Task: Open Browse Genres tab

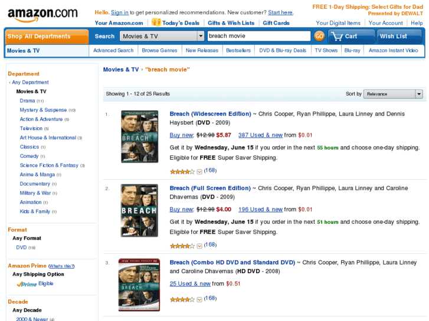Action: coord(159,51)
